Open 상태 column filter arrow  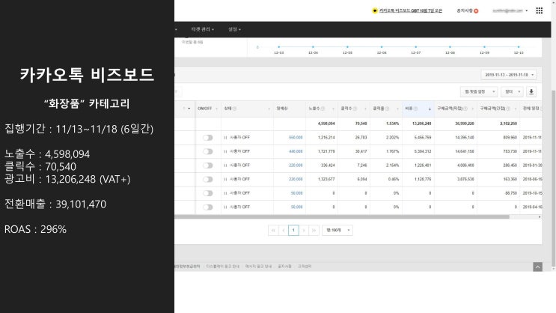pyautogui.click(x=269, y=109)
